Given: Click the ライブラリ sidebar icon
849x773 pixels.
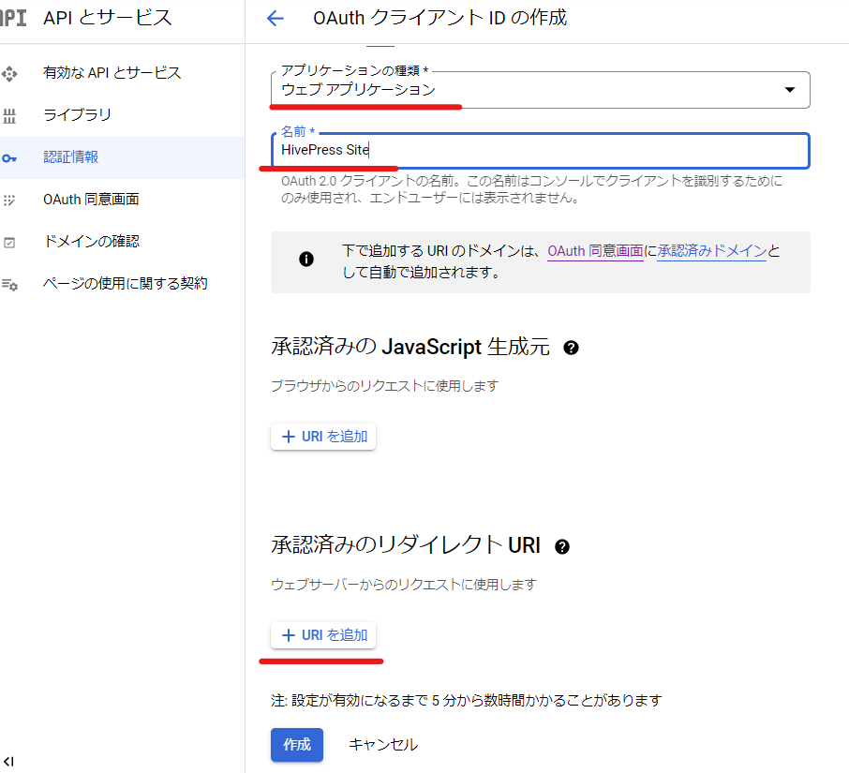Looking at the screenshot, I should coord(9,115).
